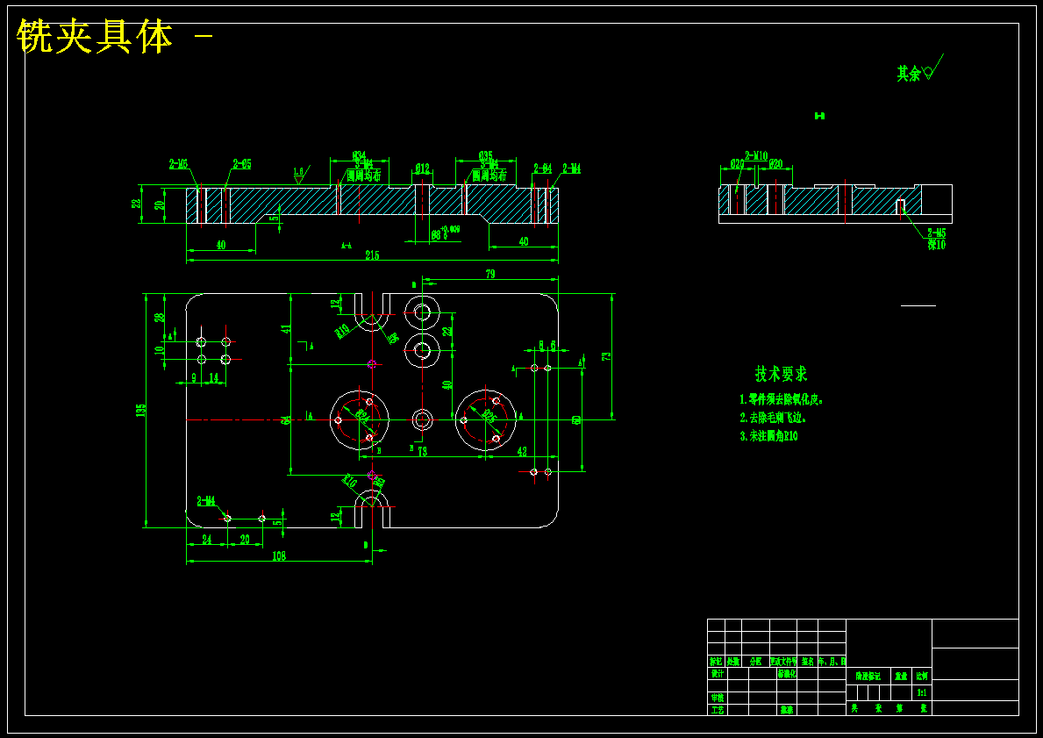This screenshot has width=1043, height=738.
Task: Select the 处数 title block cell
Action: tap(733, 662)
